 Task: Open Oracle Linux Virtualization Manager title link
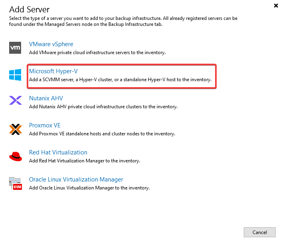[x=76, y=180]
